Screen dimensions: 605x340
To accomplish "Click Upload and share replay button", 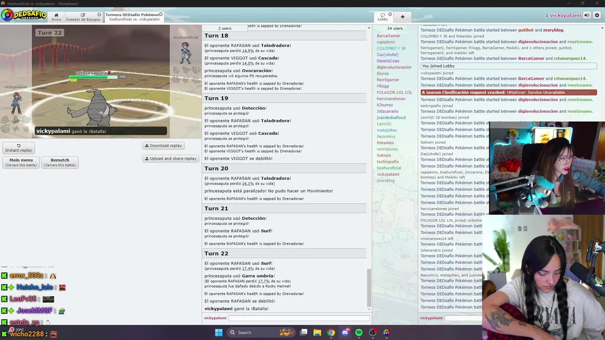I will [171, 158].
